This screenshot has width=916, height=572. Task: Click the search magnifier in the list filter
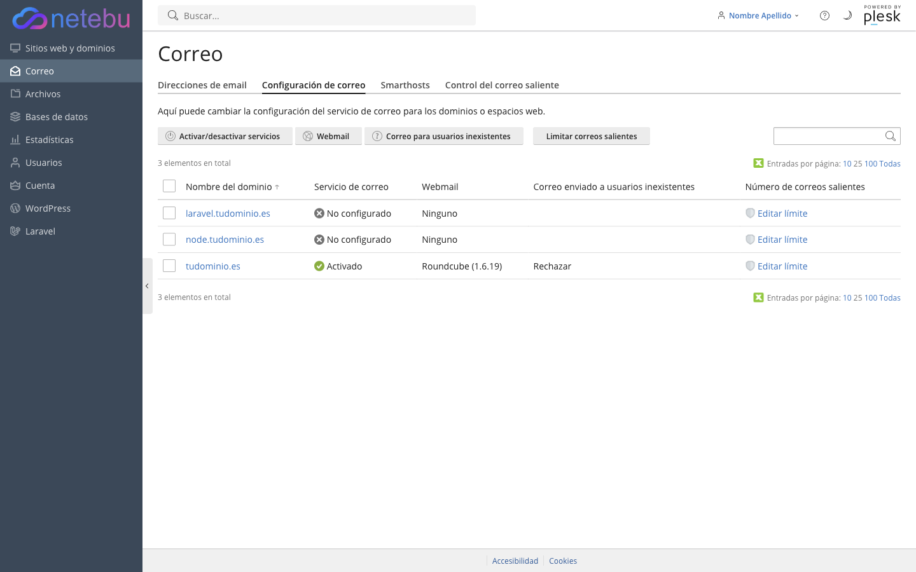coord(891,136)
